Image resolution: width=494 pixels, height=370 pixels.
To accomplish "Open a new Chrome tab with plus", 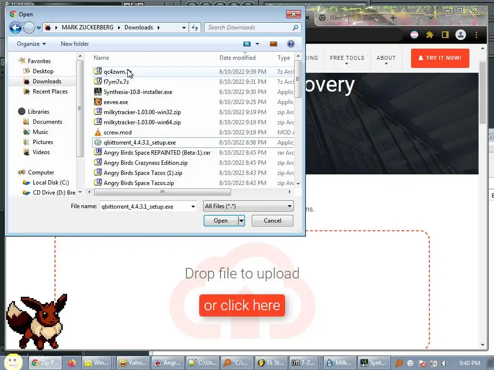I will pyautogui.click(x=393, y=18).
